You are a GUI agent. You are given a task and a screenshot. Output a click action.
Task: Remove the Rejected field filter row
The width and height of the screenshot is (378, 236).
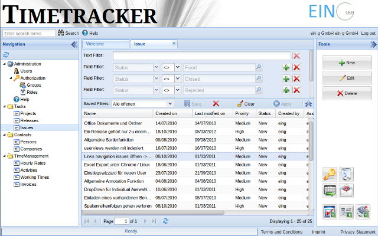coord(296,90)
